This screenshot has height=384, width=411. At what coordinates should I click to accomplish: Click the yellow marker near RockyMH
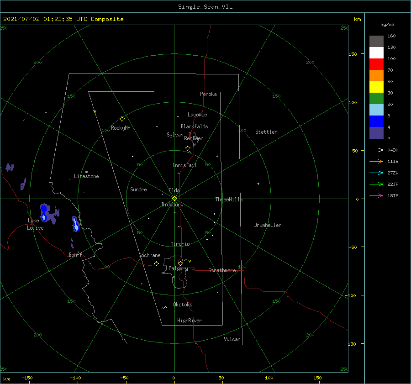(x=122, y=119)
